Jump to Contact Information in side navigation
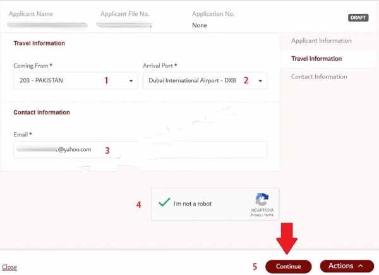Viewport: 379px width, 275px height. [x=319, y=76]
